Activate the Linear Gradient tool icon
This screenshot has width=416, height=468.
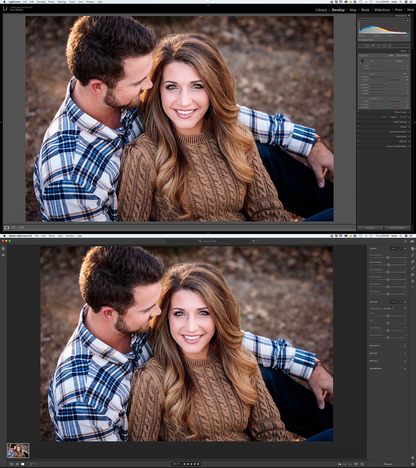413,275
